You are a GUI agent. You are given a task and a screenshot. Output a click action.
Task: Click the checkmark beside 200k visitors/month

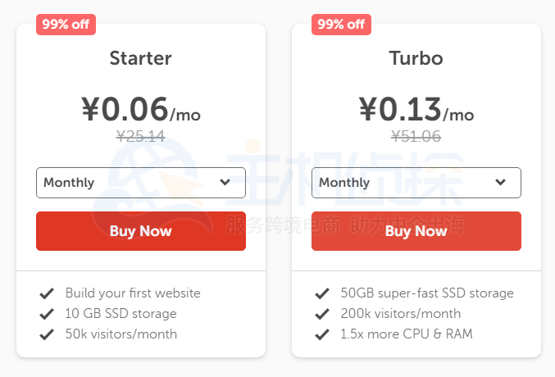pos(322,313)
